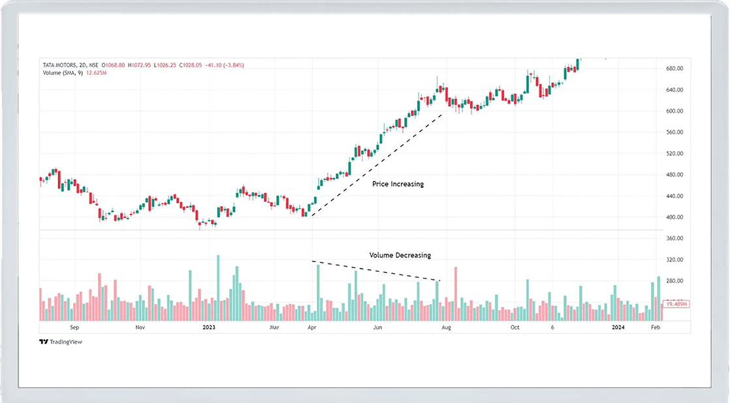
Task: Click the TradingView logo icon
Action: pyautogui.click(x=44, y=342)
